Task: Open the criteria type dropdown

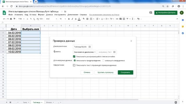Action: 85,52
